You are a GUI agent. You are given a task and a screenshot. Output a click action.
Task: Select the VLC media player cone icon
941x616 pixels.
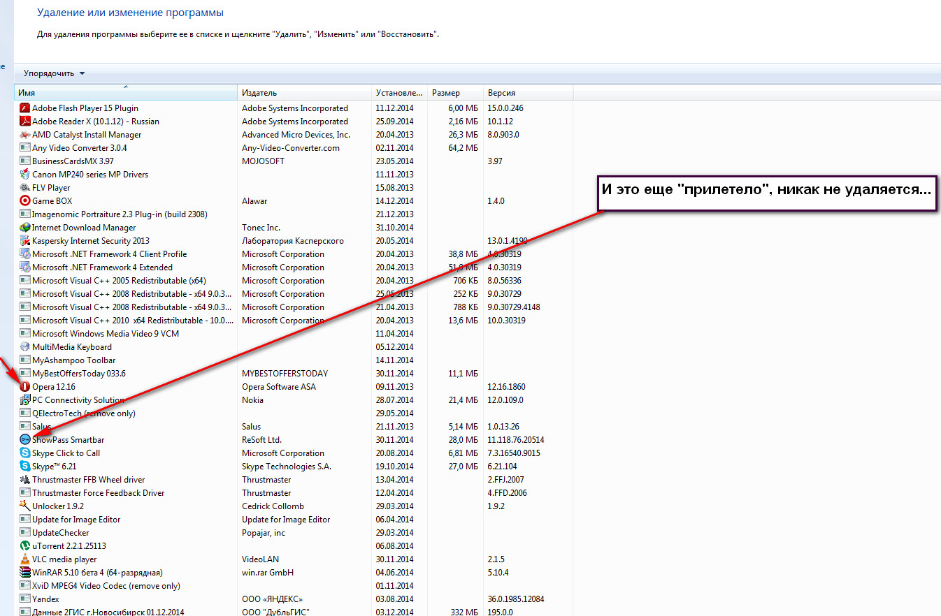(x=25, y=559)
